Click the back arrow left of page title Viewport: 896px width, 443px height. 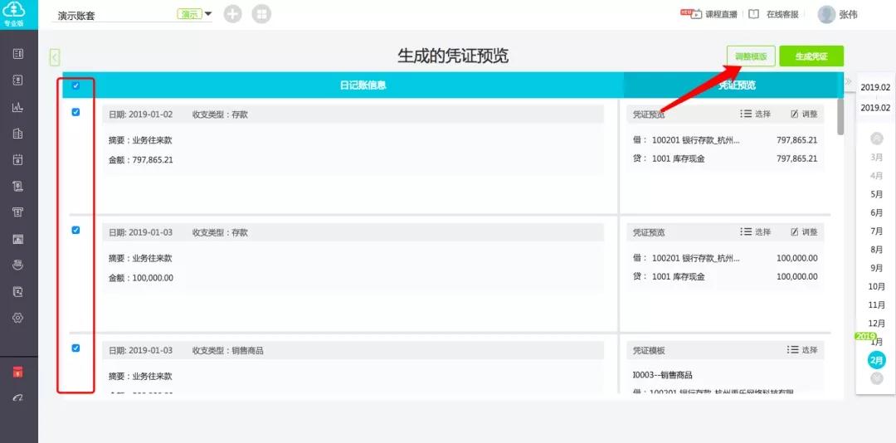pyautogui.click(x=55, y=57)
